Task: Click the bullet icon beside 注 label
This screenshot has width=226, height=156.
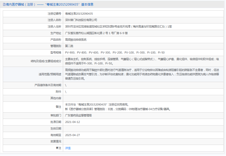Action: point(57,148)
